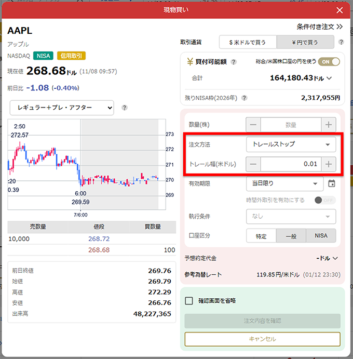Image resolution: width=353 pixels, height=359 pixels.
Task: Click the ask price 268.72 in order book
Action: tap(99, 239)
